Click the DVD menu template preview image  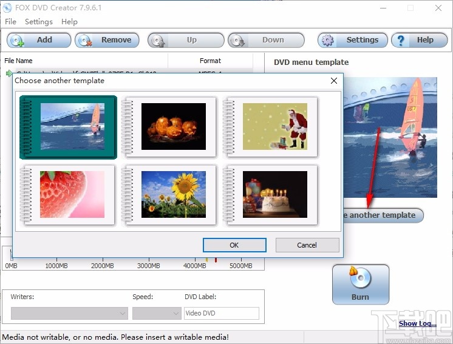pos(390,137)
